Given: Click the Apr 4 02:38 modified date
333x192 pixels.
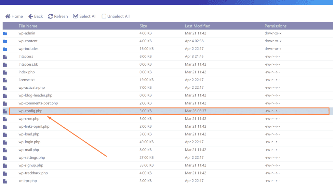Looking at the screenshot, I should [194, 41].
